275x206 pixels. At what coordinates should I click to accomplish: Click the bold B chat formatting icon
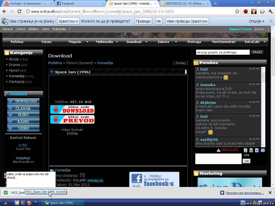(x=257, y=150)
